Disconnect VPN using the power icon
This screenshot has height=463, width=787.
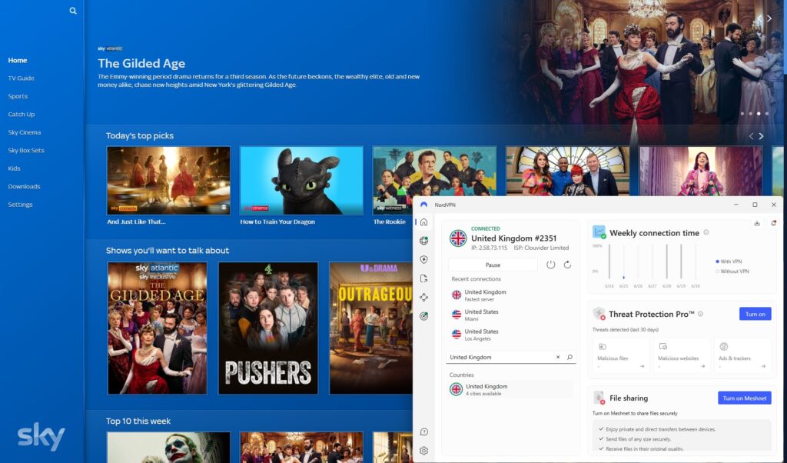tap(550, 265)
